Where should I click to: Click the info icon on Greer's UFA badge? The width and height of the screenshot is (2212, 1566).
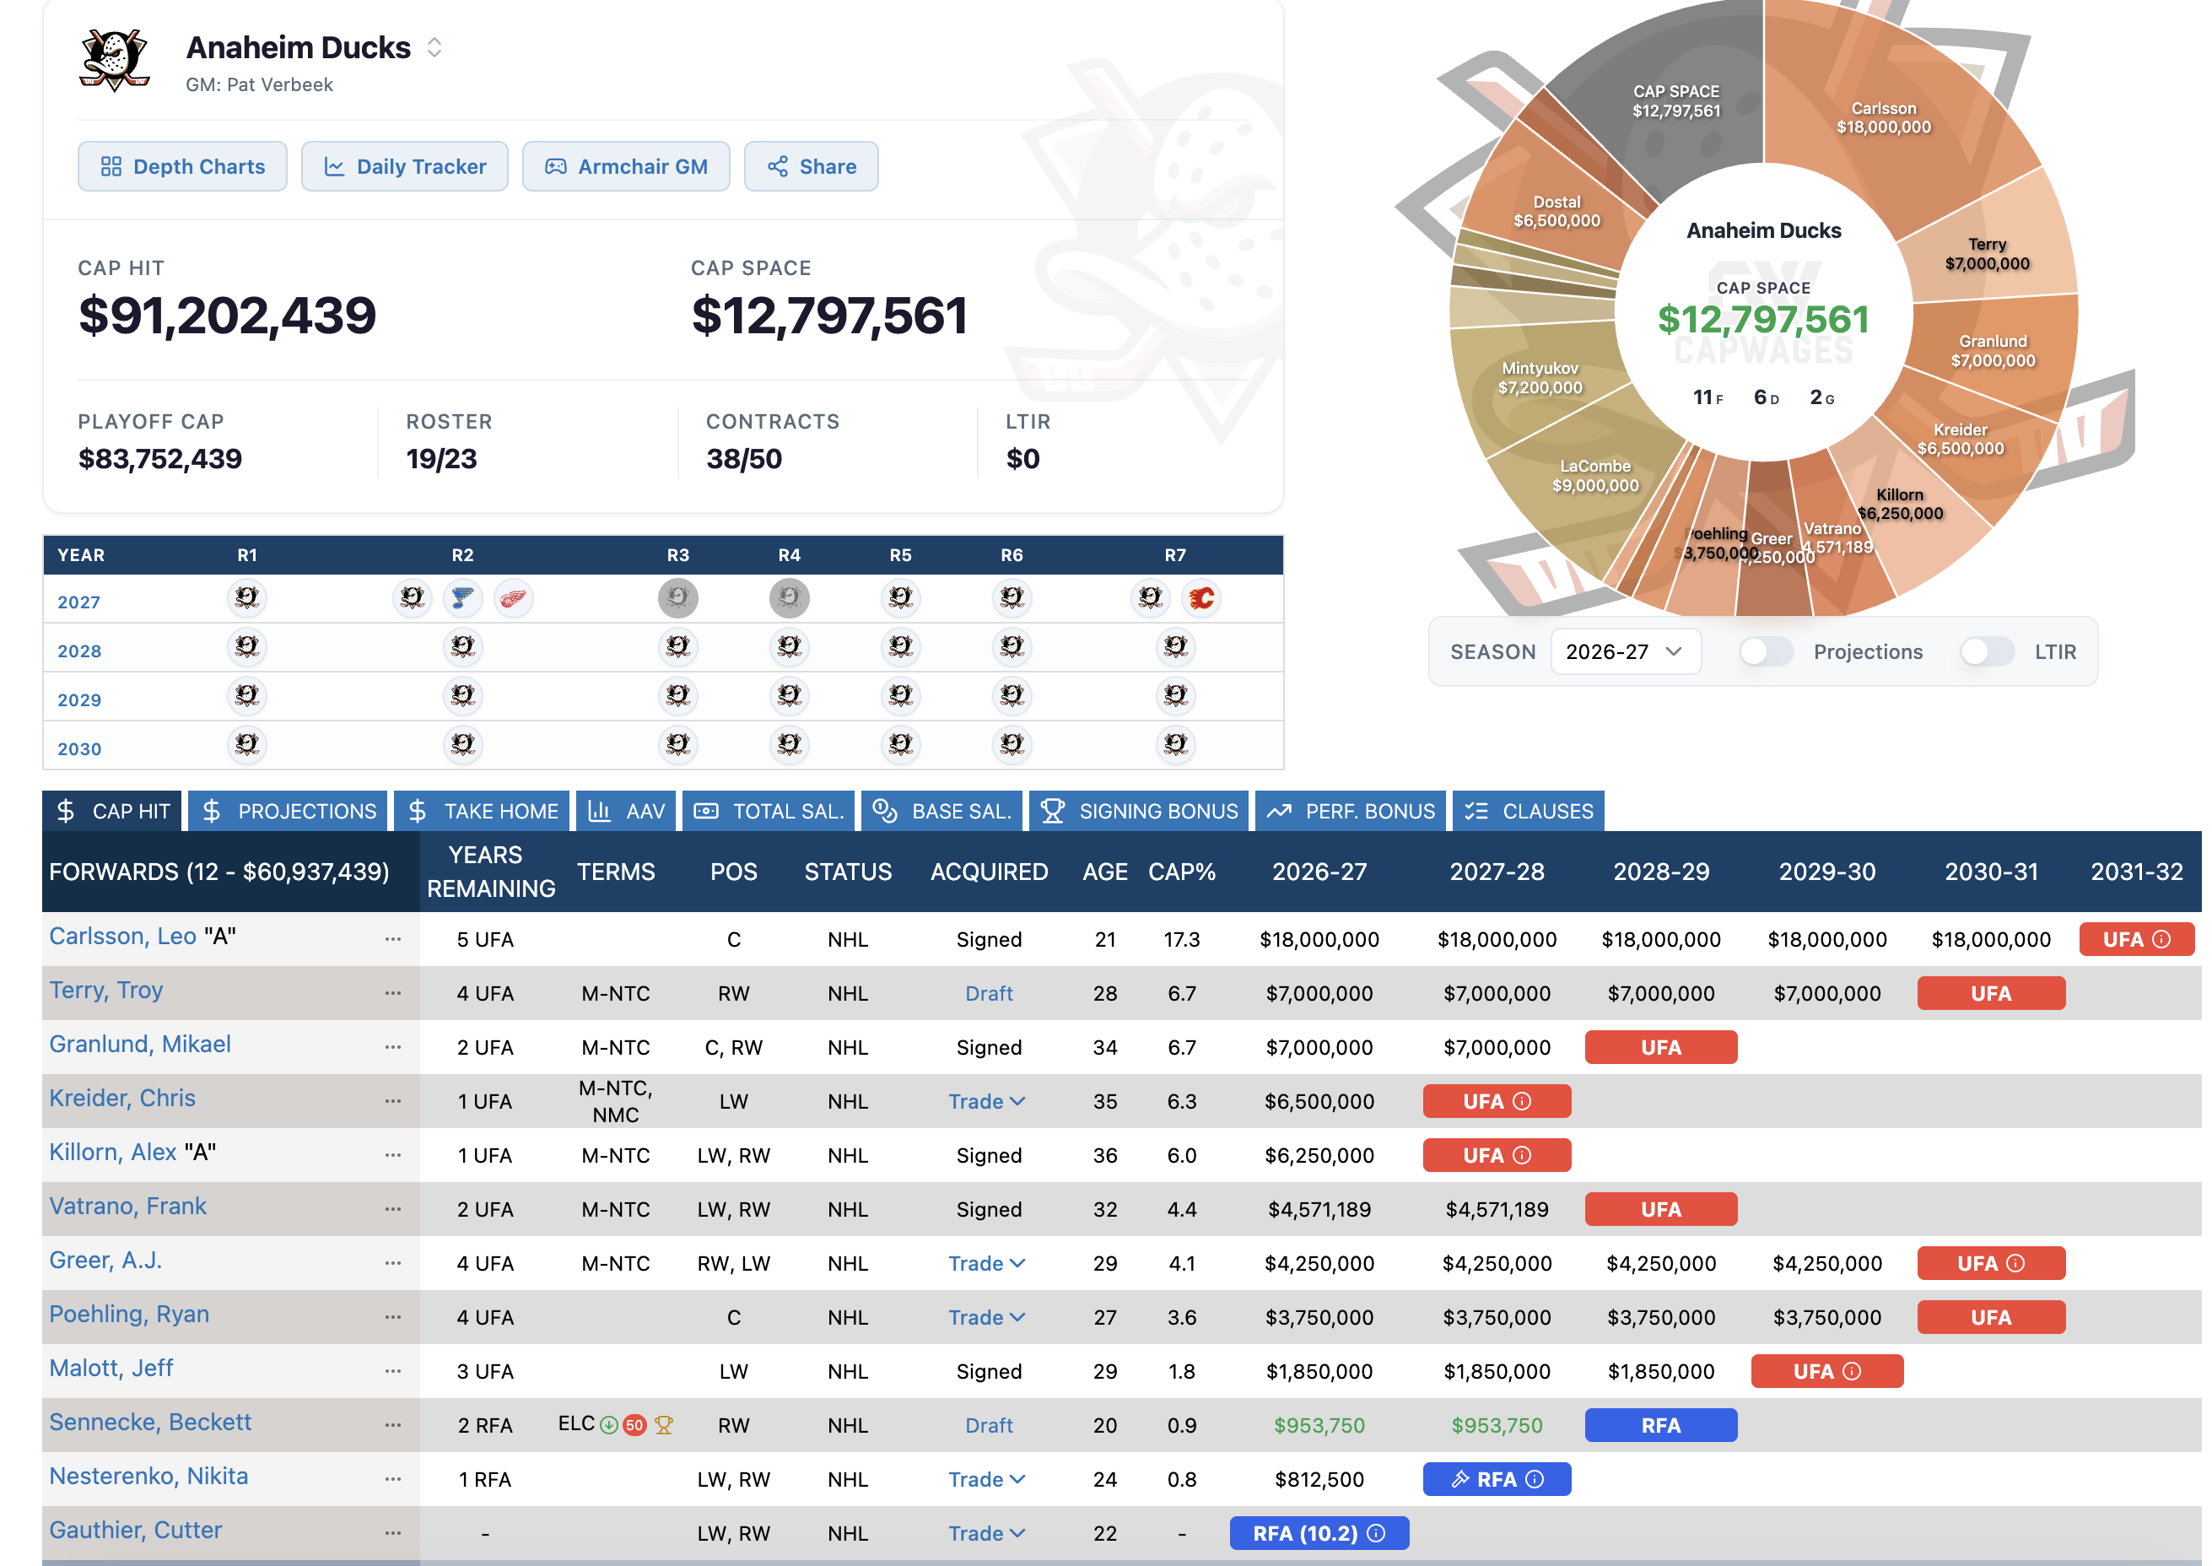pos(2015,1263)
